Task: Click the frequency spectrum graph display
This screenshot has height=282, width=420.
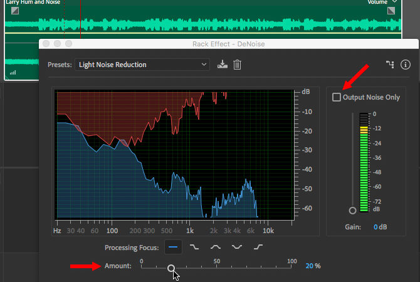Action: click(175, 155)
